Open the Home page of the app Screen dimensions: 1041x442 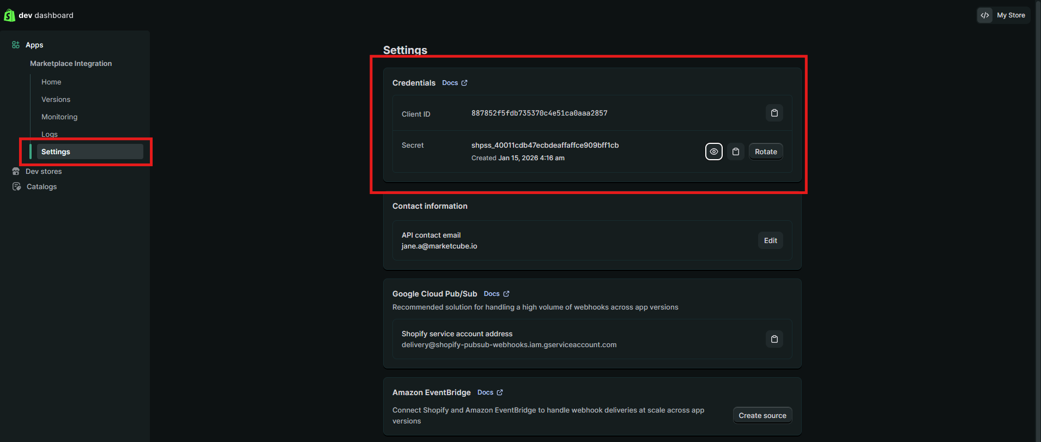pos(51,82)
